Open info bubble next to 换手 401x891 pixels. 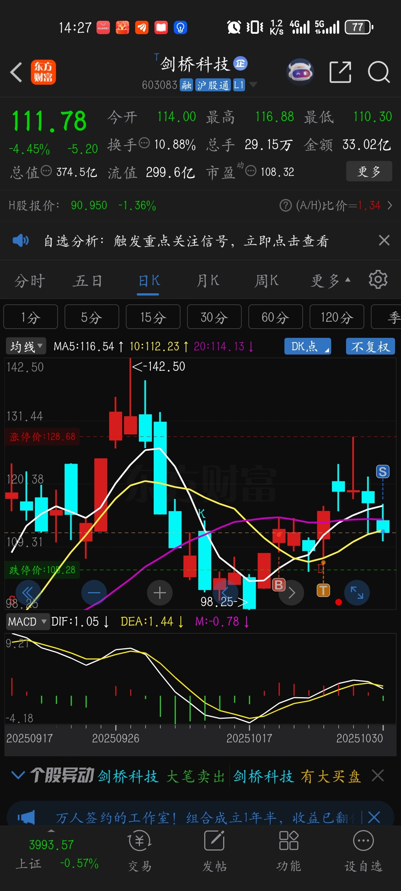(x=144, y=143)
